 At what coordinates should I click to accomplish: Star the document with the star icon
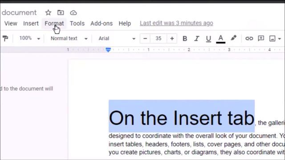click(x=48, y=12)
